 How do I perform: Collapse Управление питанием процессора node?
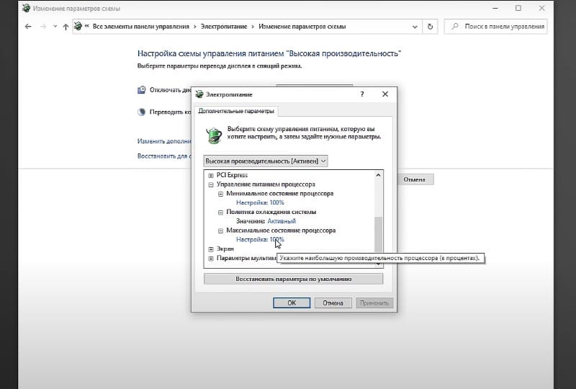click(211, 184)
